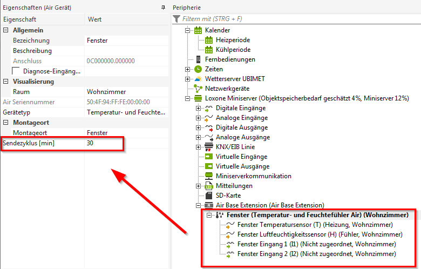The width and height of the screenshot is (421, 269).
Task: Expand the KNX/EIB Linie node
Action: tap(198, 147)
